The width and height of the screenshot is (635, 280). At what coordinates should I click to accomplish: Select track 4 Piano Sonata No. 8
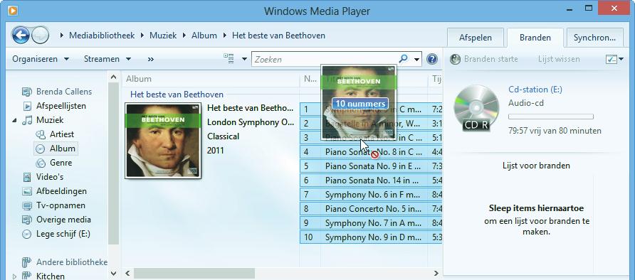[371, 152]
